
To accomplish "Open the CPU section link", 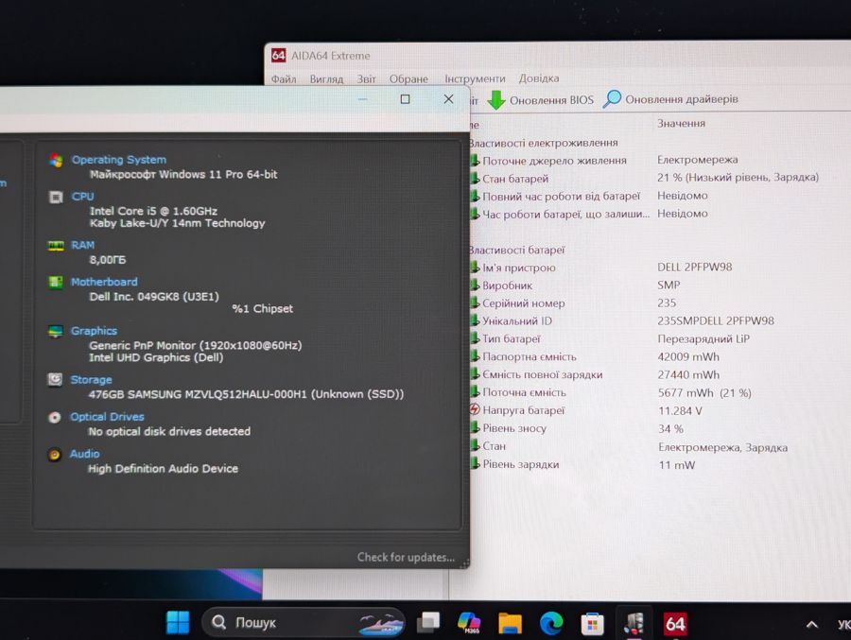I will (82, 197).
